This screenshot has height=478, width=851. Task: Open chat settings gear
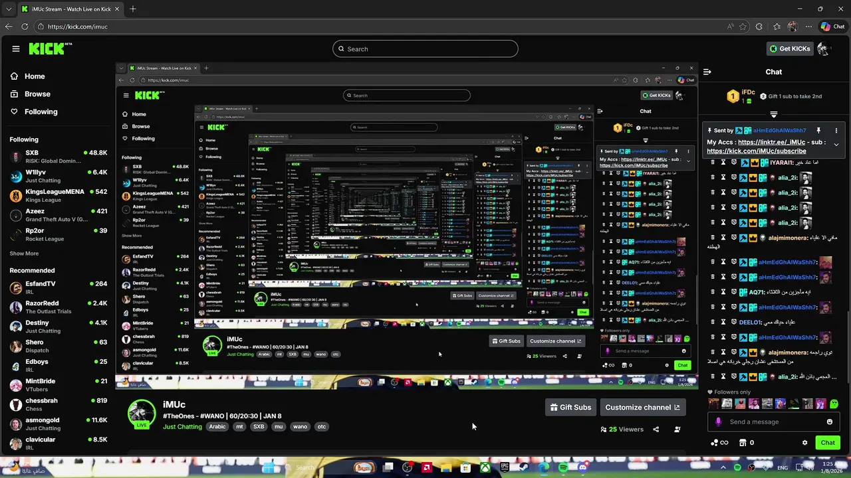click(x=804, y=443)
